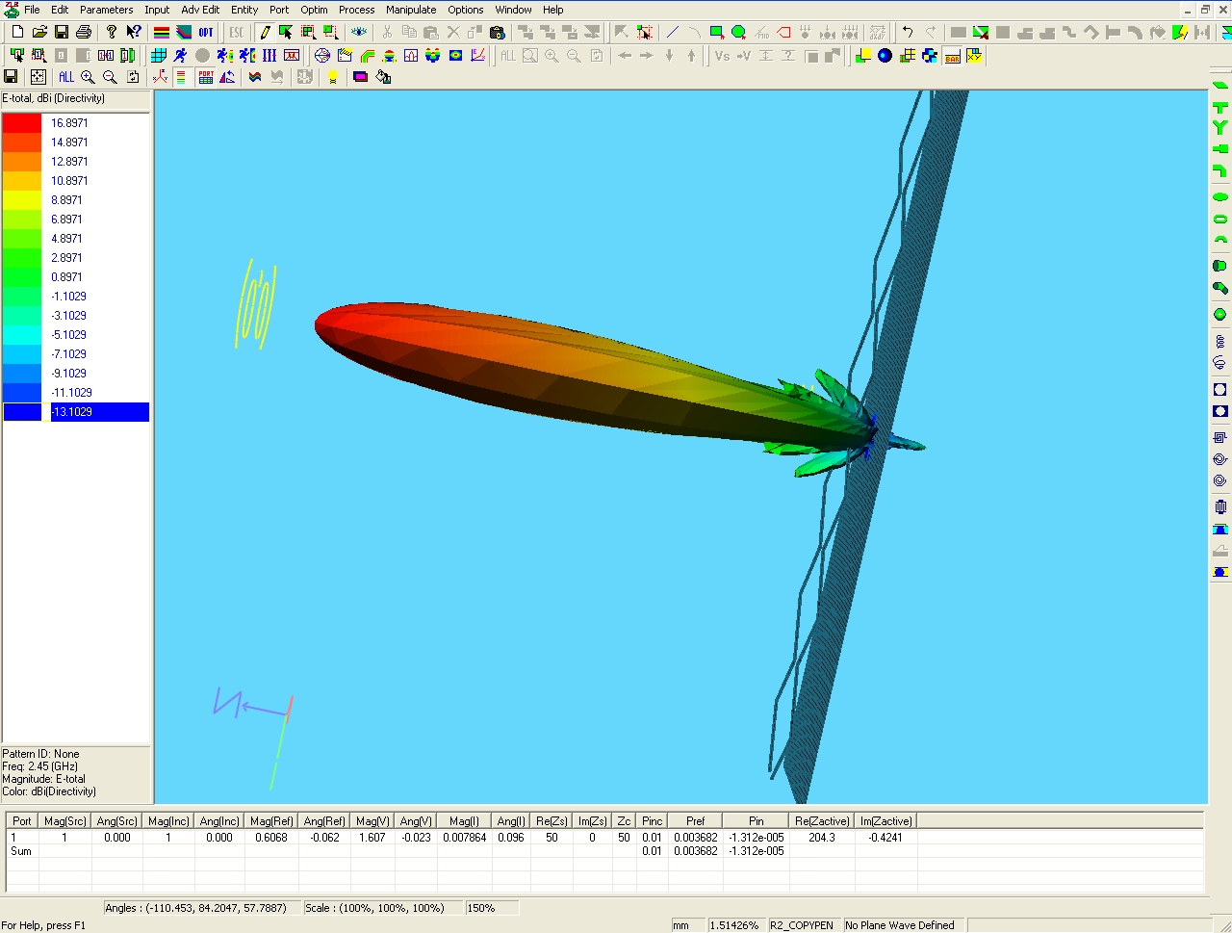Click the OPT optimization icon
Screen dimensions: 1232x933
206,33
